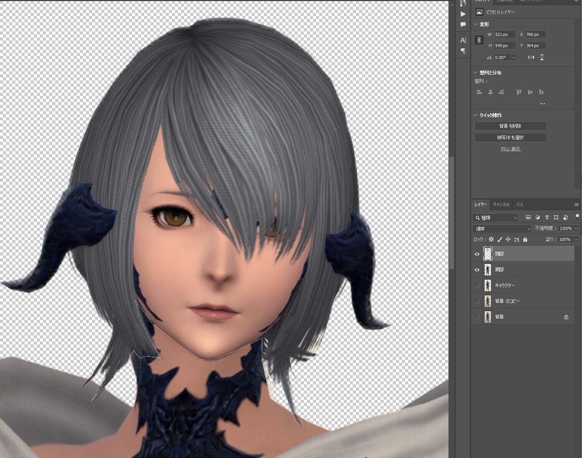Lock artboard nesting icon

click(x=517, y=239)
